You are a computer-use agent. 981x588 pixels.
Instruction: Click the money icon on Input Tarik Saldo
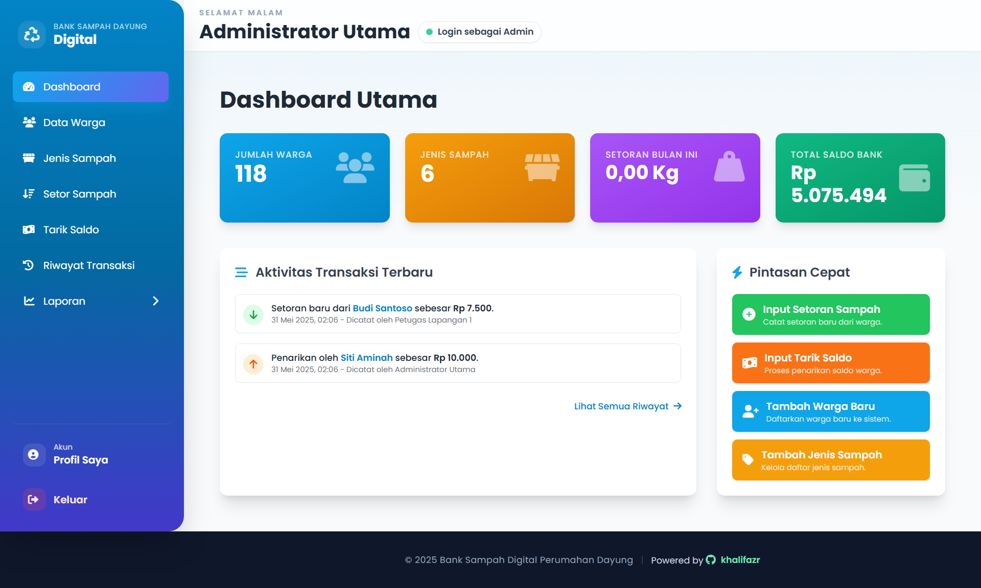tap(749, 363)
